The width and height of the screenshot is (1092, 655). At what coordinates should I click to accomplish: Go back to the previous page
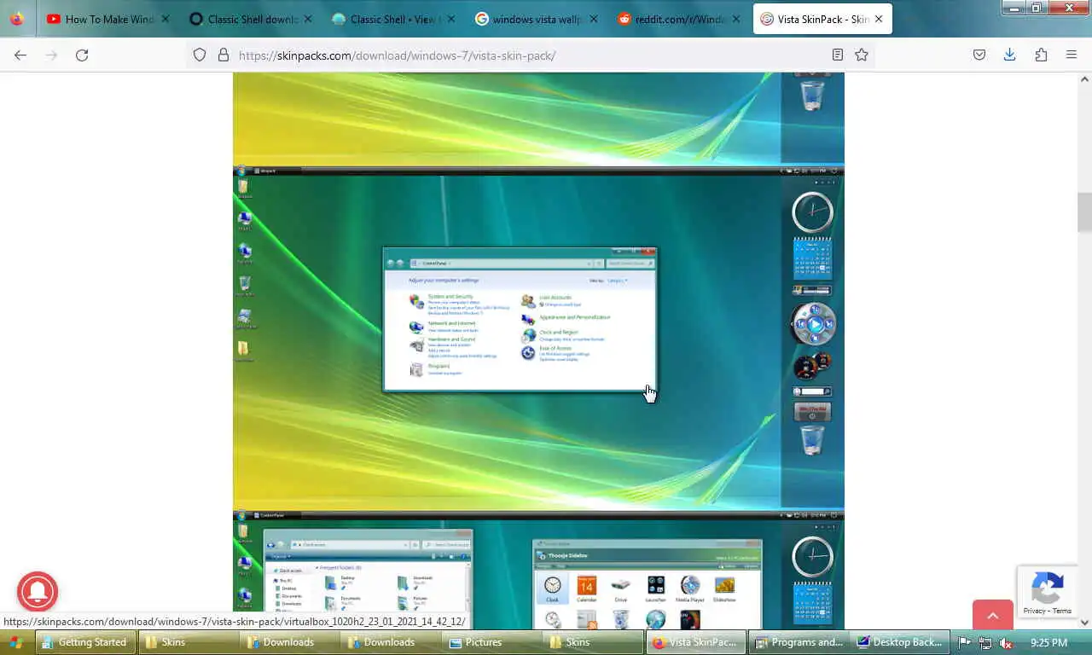(20, 55)
